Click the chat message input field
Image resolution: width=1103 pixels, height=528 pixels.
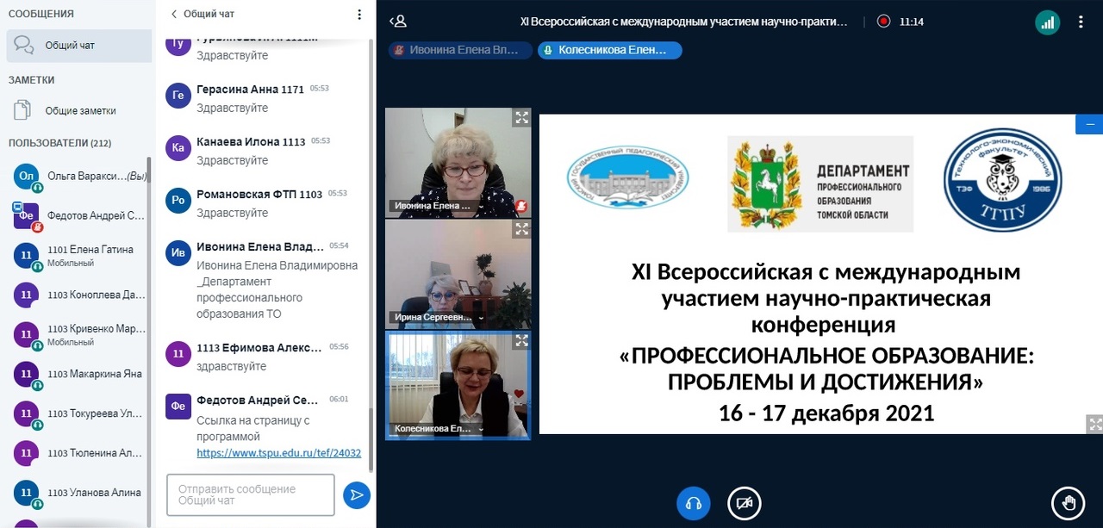250,494
